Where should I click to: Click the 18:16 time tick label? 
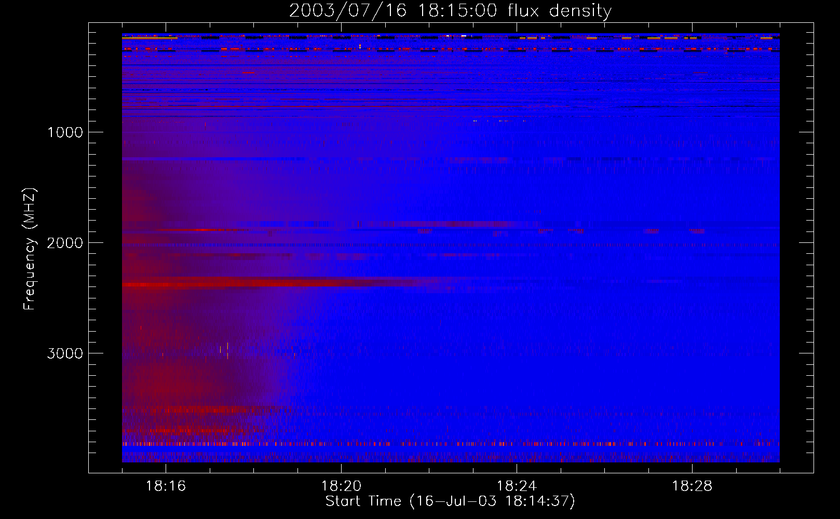pyautogui.click(x=166, y=486)
